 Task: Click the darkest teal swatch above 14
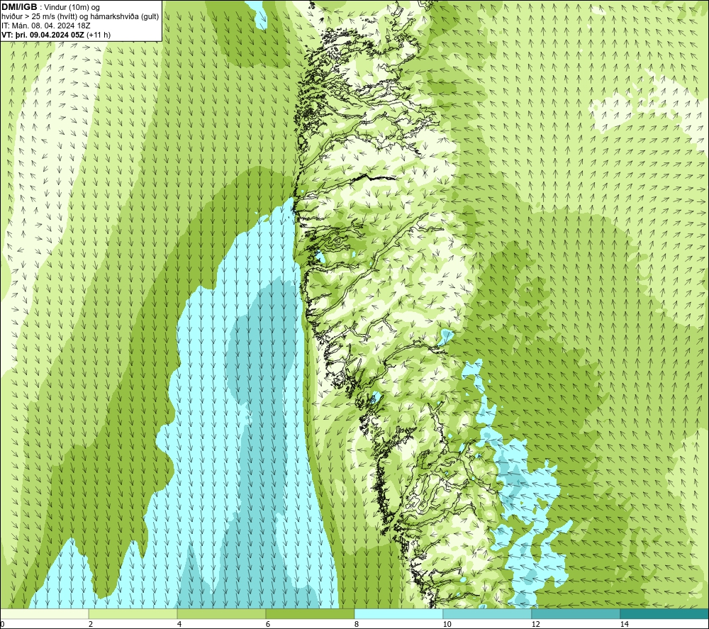[x=665, y=613]
